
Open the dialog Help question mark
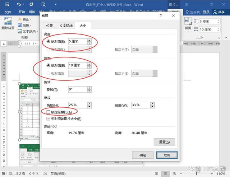click(x=160, y=16)
